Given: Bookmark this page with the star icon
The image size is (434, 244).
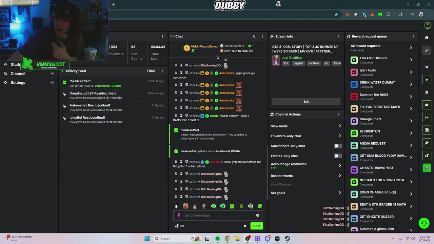Looking at the screenshot, I should (x=336, y=14).
